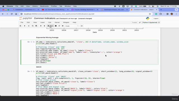Rename notebook via Common Indicators title

click(44, 18)
